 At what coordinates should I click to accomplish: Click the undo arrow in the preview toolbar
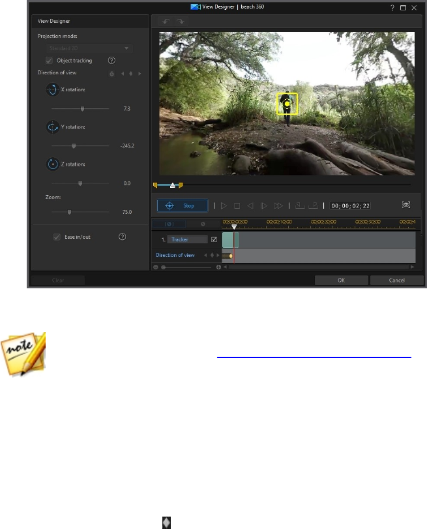point(166,22)
